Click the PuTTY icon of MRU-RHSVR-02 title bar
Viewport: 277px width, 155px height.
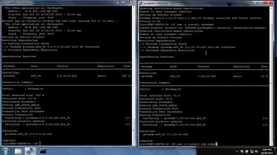tap(141, 3)
